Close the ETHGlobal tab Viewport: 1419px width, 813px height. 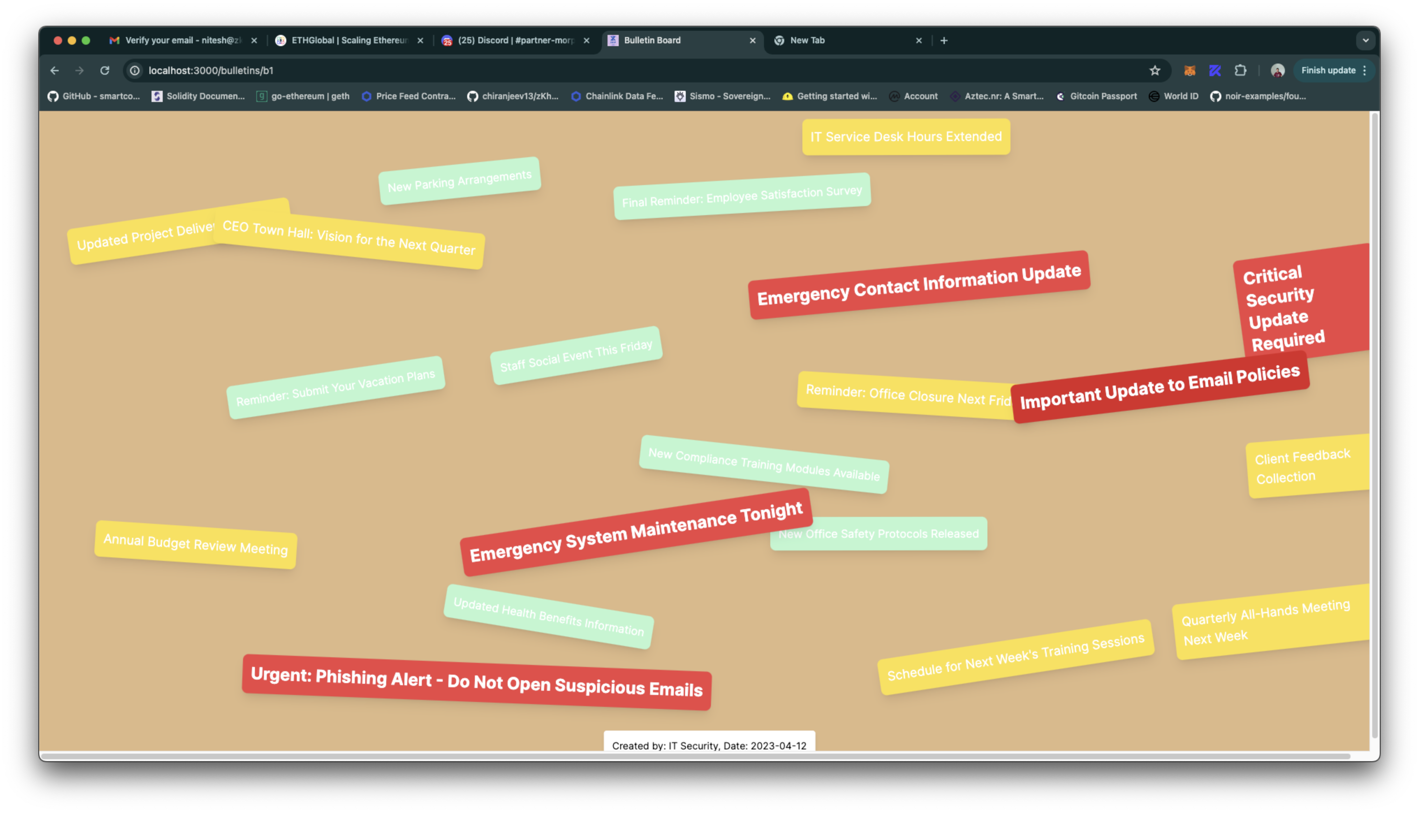(x=420, y=40)
